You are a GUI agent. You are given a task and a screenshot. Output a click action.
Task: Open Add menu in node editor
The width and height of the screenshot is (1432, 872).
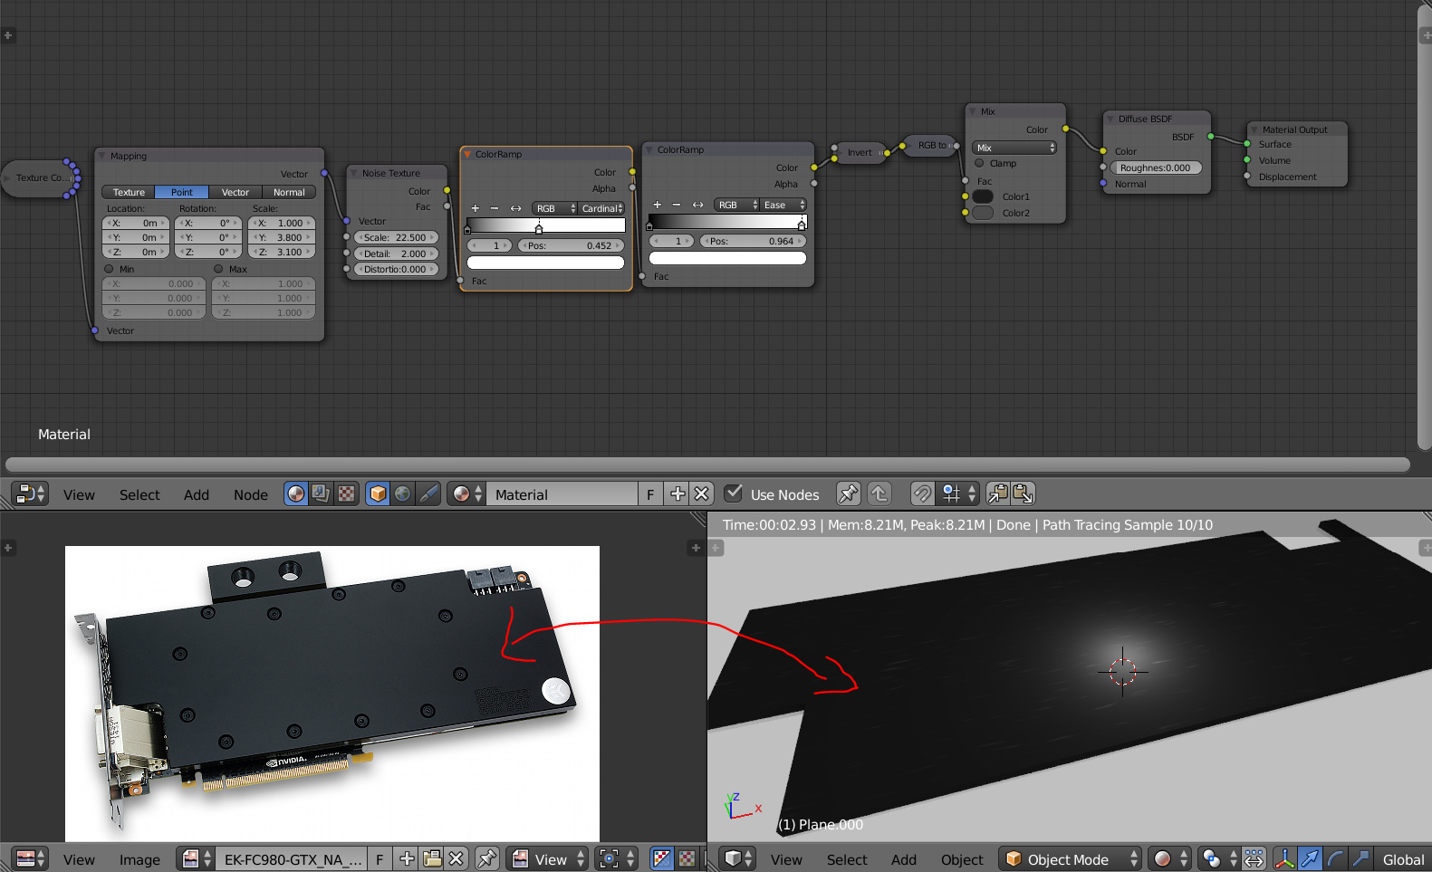[x=197, y=494]
